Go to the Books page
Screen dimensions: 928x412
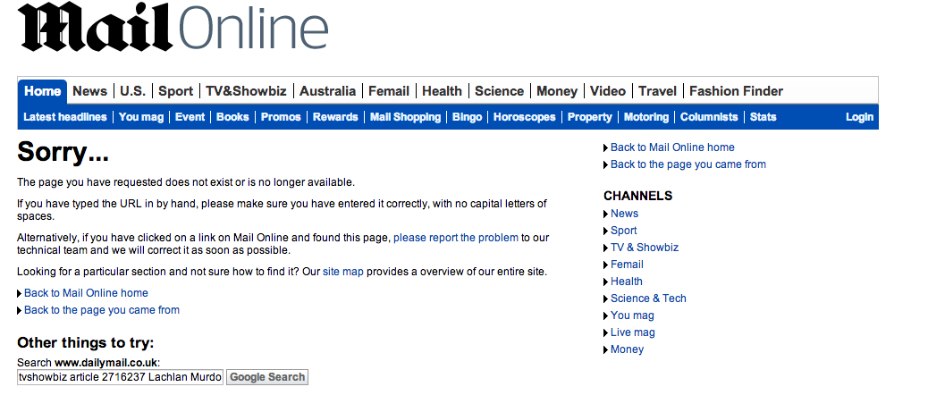[232, 116]
